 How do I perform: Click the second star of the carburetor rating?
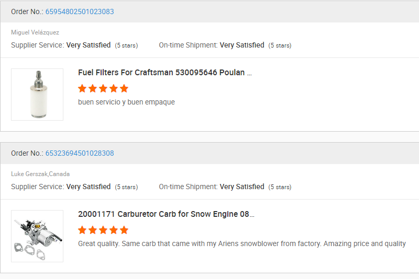pyautogui.click(x=93, y=230)
